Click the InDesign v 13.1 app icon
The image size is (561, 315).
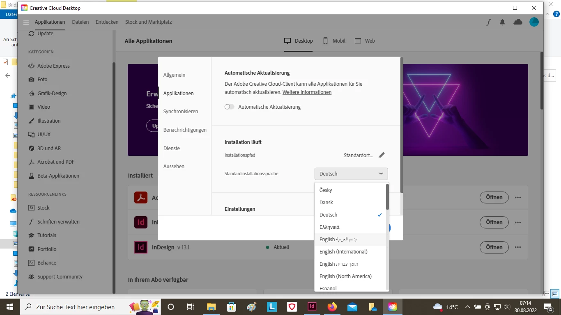(x=141, y=247)
